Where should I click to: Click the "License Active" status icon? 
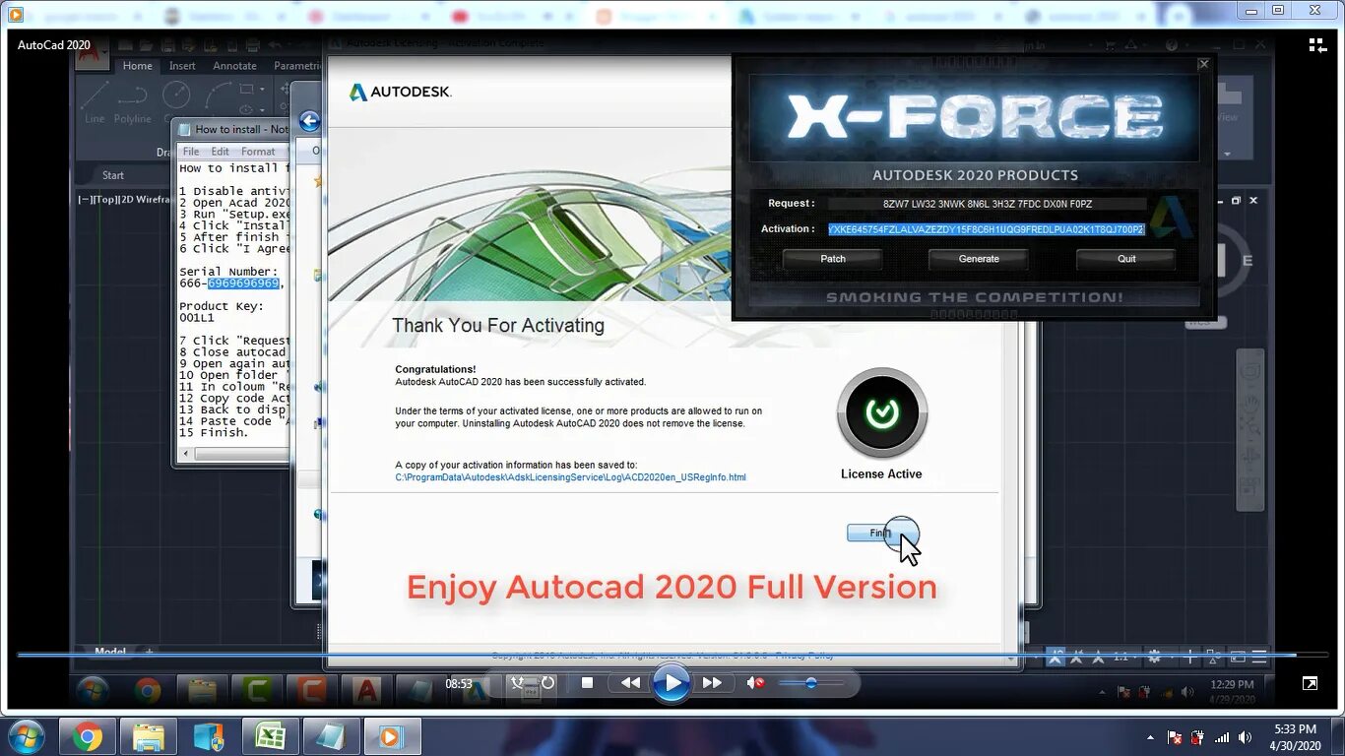point(882,413)
